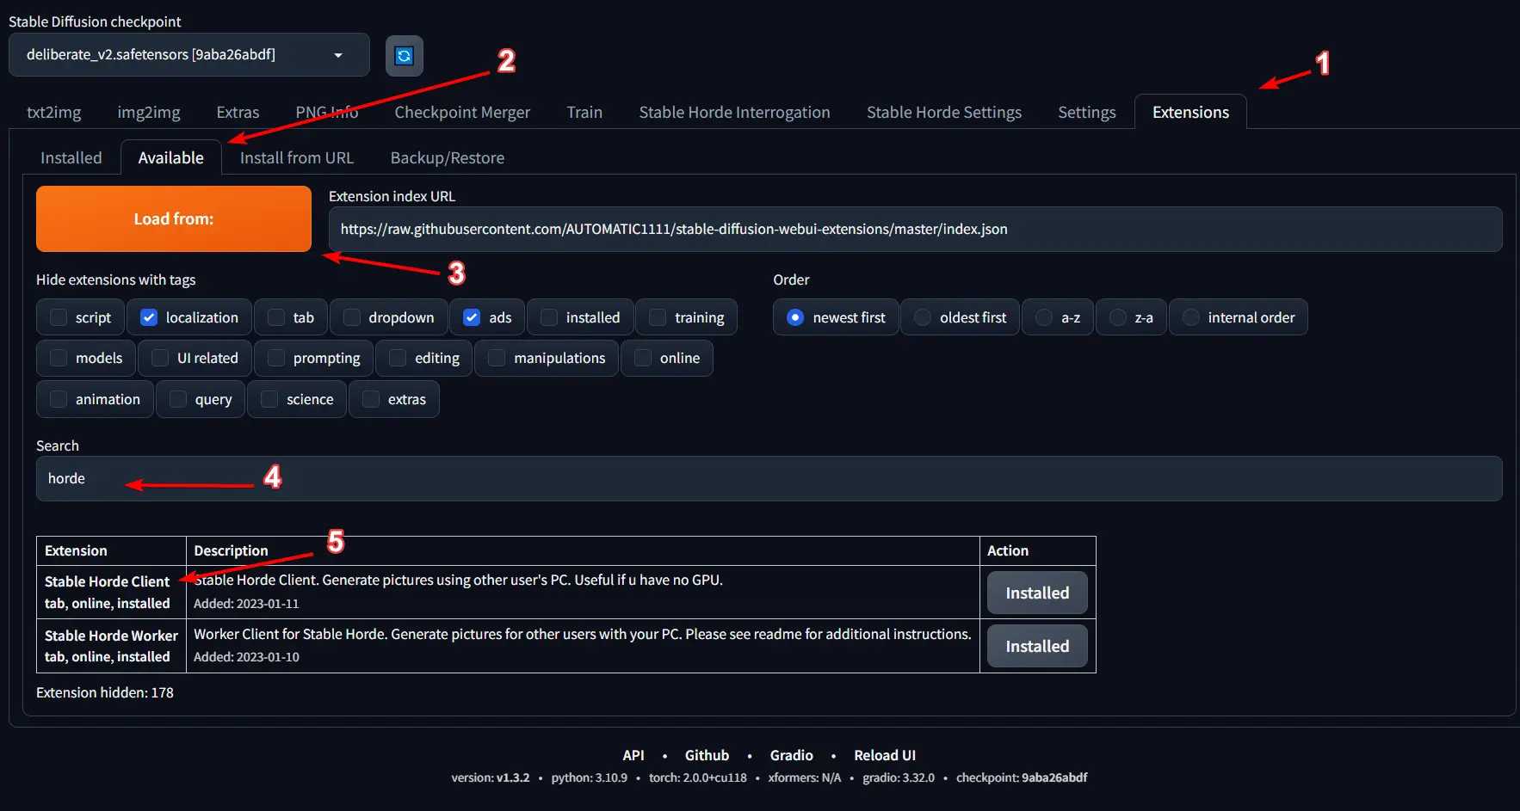1520x811 pixels.
Task: Click the refresh checkpoints icon button
Action: [x=404, y=56]
